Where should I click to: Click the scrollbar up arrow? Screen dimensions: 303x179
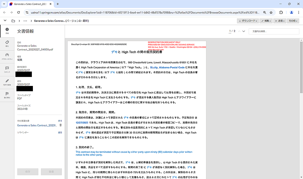click(301, 40)
